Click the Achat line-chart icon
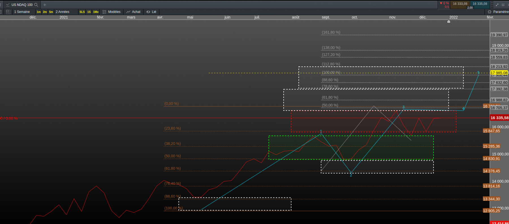The height and width of the screenshot is (224, 509). tap(128, 12)
